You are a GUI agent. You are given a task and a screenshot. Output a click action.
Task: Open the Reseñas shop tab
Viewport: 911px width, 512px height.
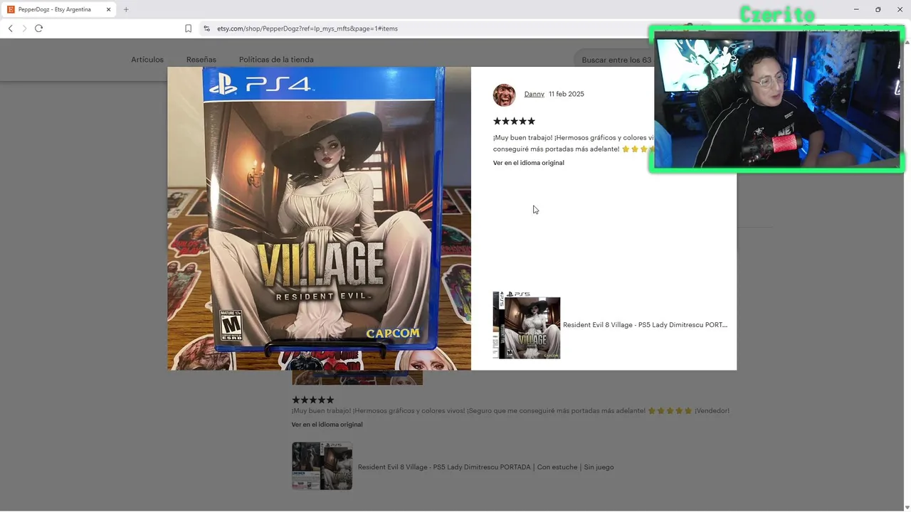[x=201, y=60]
